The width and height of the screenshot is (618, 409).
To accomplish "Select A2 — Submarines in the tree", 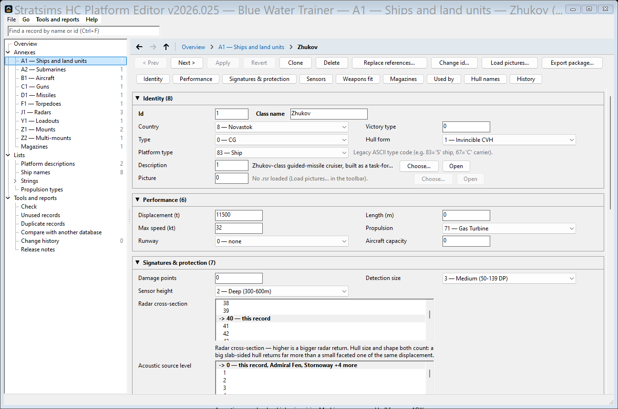I will (x=43, y=70).
